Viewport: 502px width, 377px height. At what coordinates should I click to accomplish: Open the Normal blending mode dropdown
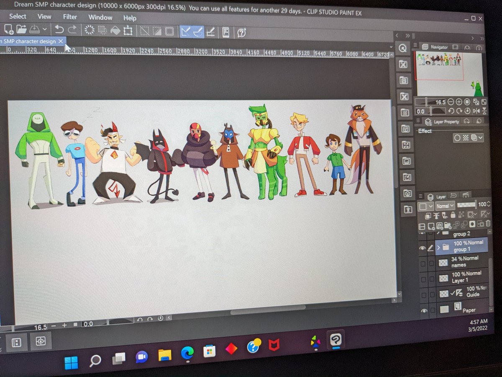(x=445, y=206)
